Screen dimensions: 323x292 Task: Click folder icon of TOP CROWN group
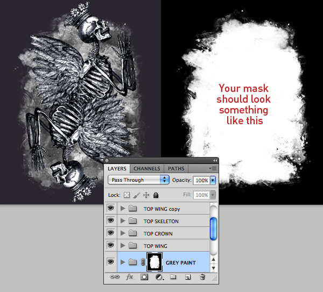[x=132, y=233]
